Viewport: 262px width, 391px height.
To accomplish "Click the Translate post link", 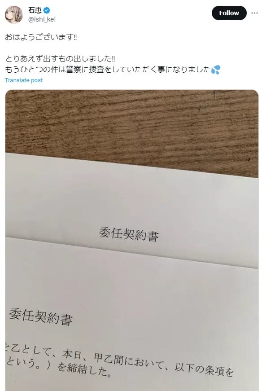I will tap(24, 80).
